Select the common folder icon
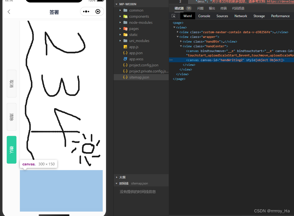The height and width of the screenshot is (216, 294). coord(125,10)
